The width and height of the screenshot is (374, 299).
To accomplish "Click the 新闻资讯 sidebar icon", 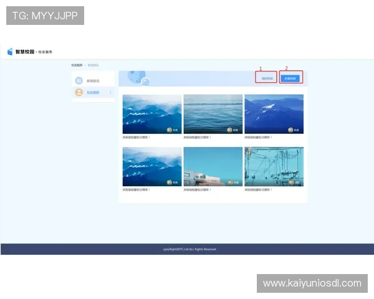I will tap(79, 81).
